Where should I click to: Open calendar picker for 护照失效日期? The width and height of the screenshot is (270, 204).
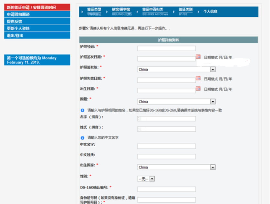tap(198, 78)
